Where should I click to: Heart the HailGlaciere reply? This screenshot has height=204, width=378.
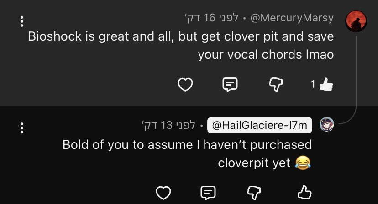pos(163,193)
